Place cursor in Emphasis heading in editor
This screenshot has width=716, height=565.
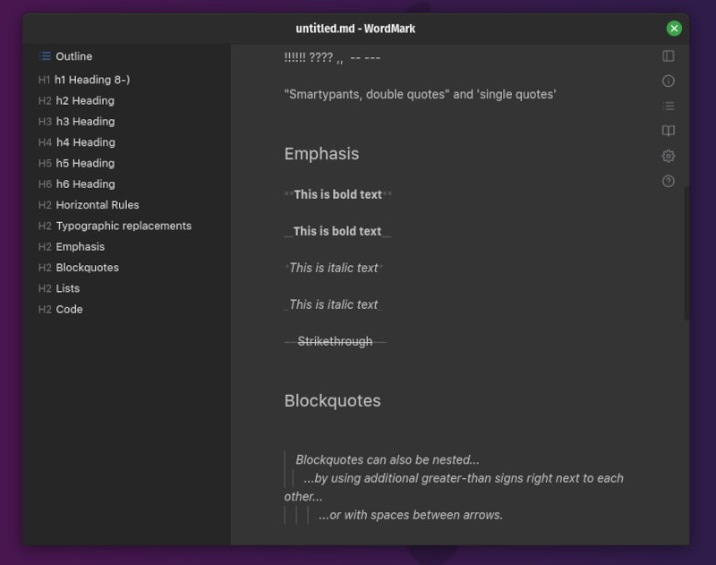(321, 154)
